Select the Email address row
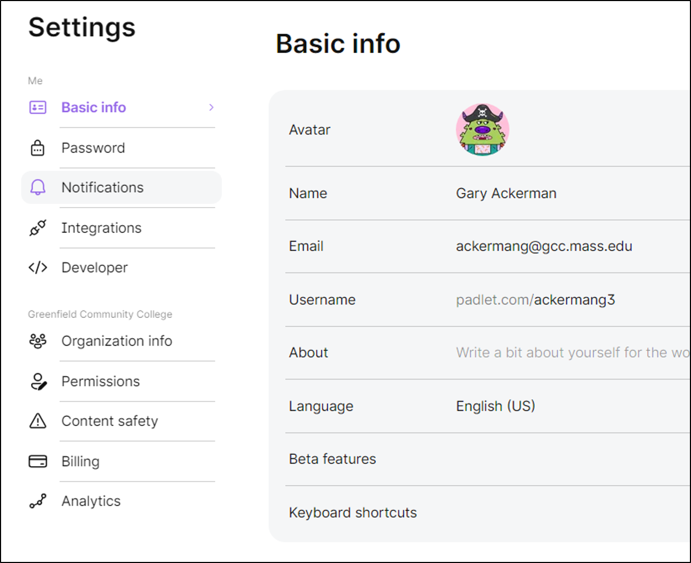Viewport: 691px width, 563px height. click(544, 246)
